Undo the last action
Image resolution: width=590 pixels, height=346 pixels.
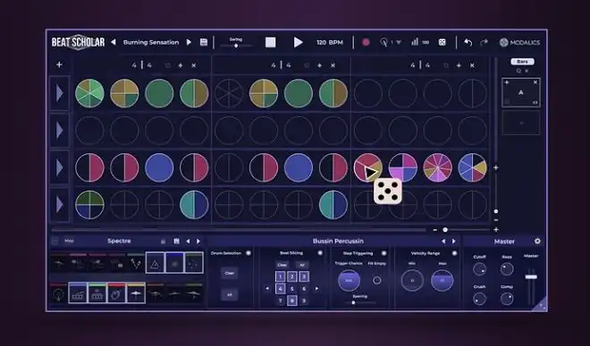(468, 43)
